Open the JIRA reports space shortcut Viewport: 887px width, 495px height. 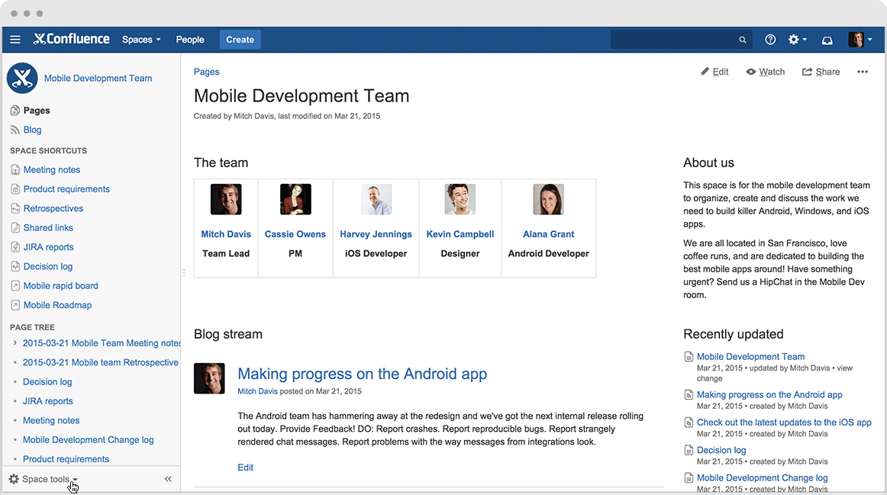pos(47,246)
